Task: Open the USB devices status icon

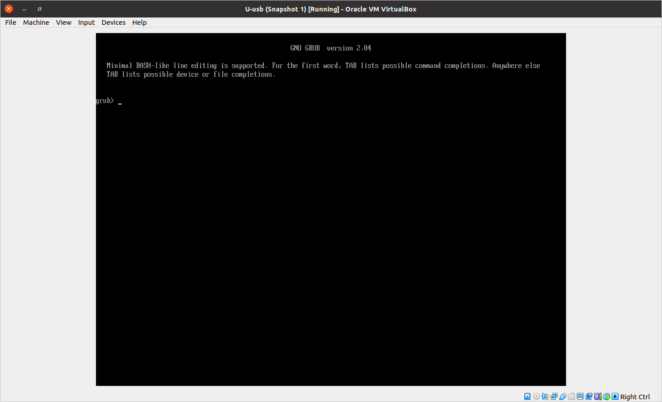Action: tap(563, 396)
